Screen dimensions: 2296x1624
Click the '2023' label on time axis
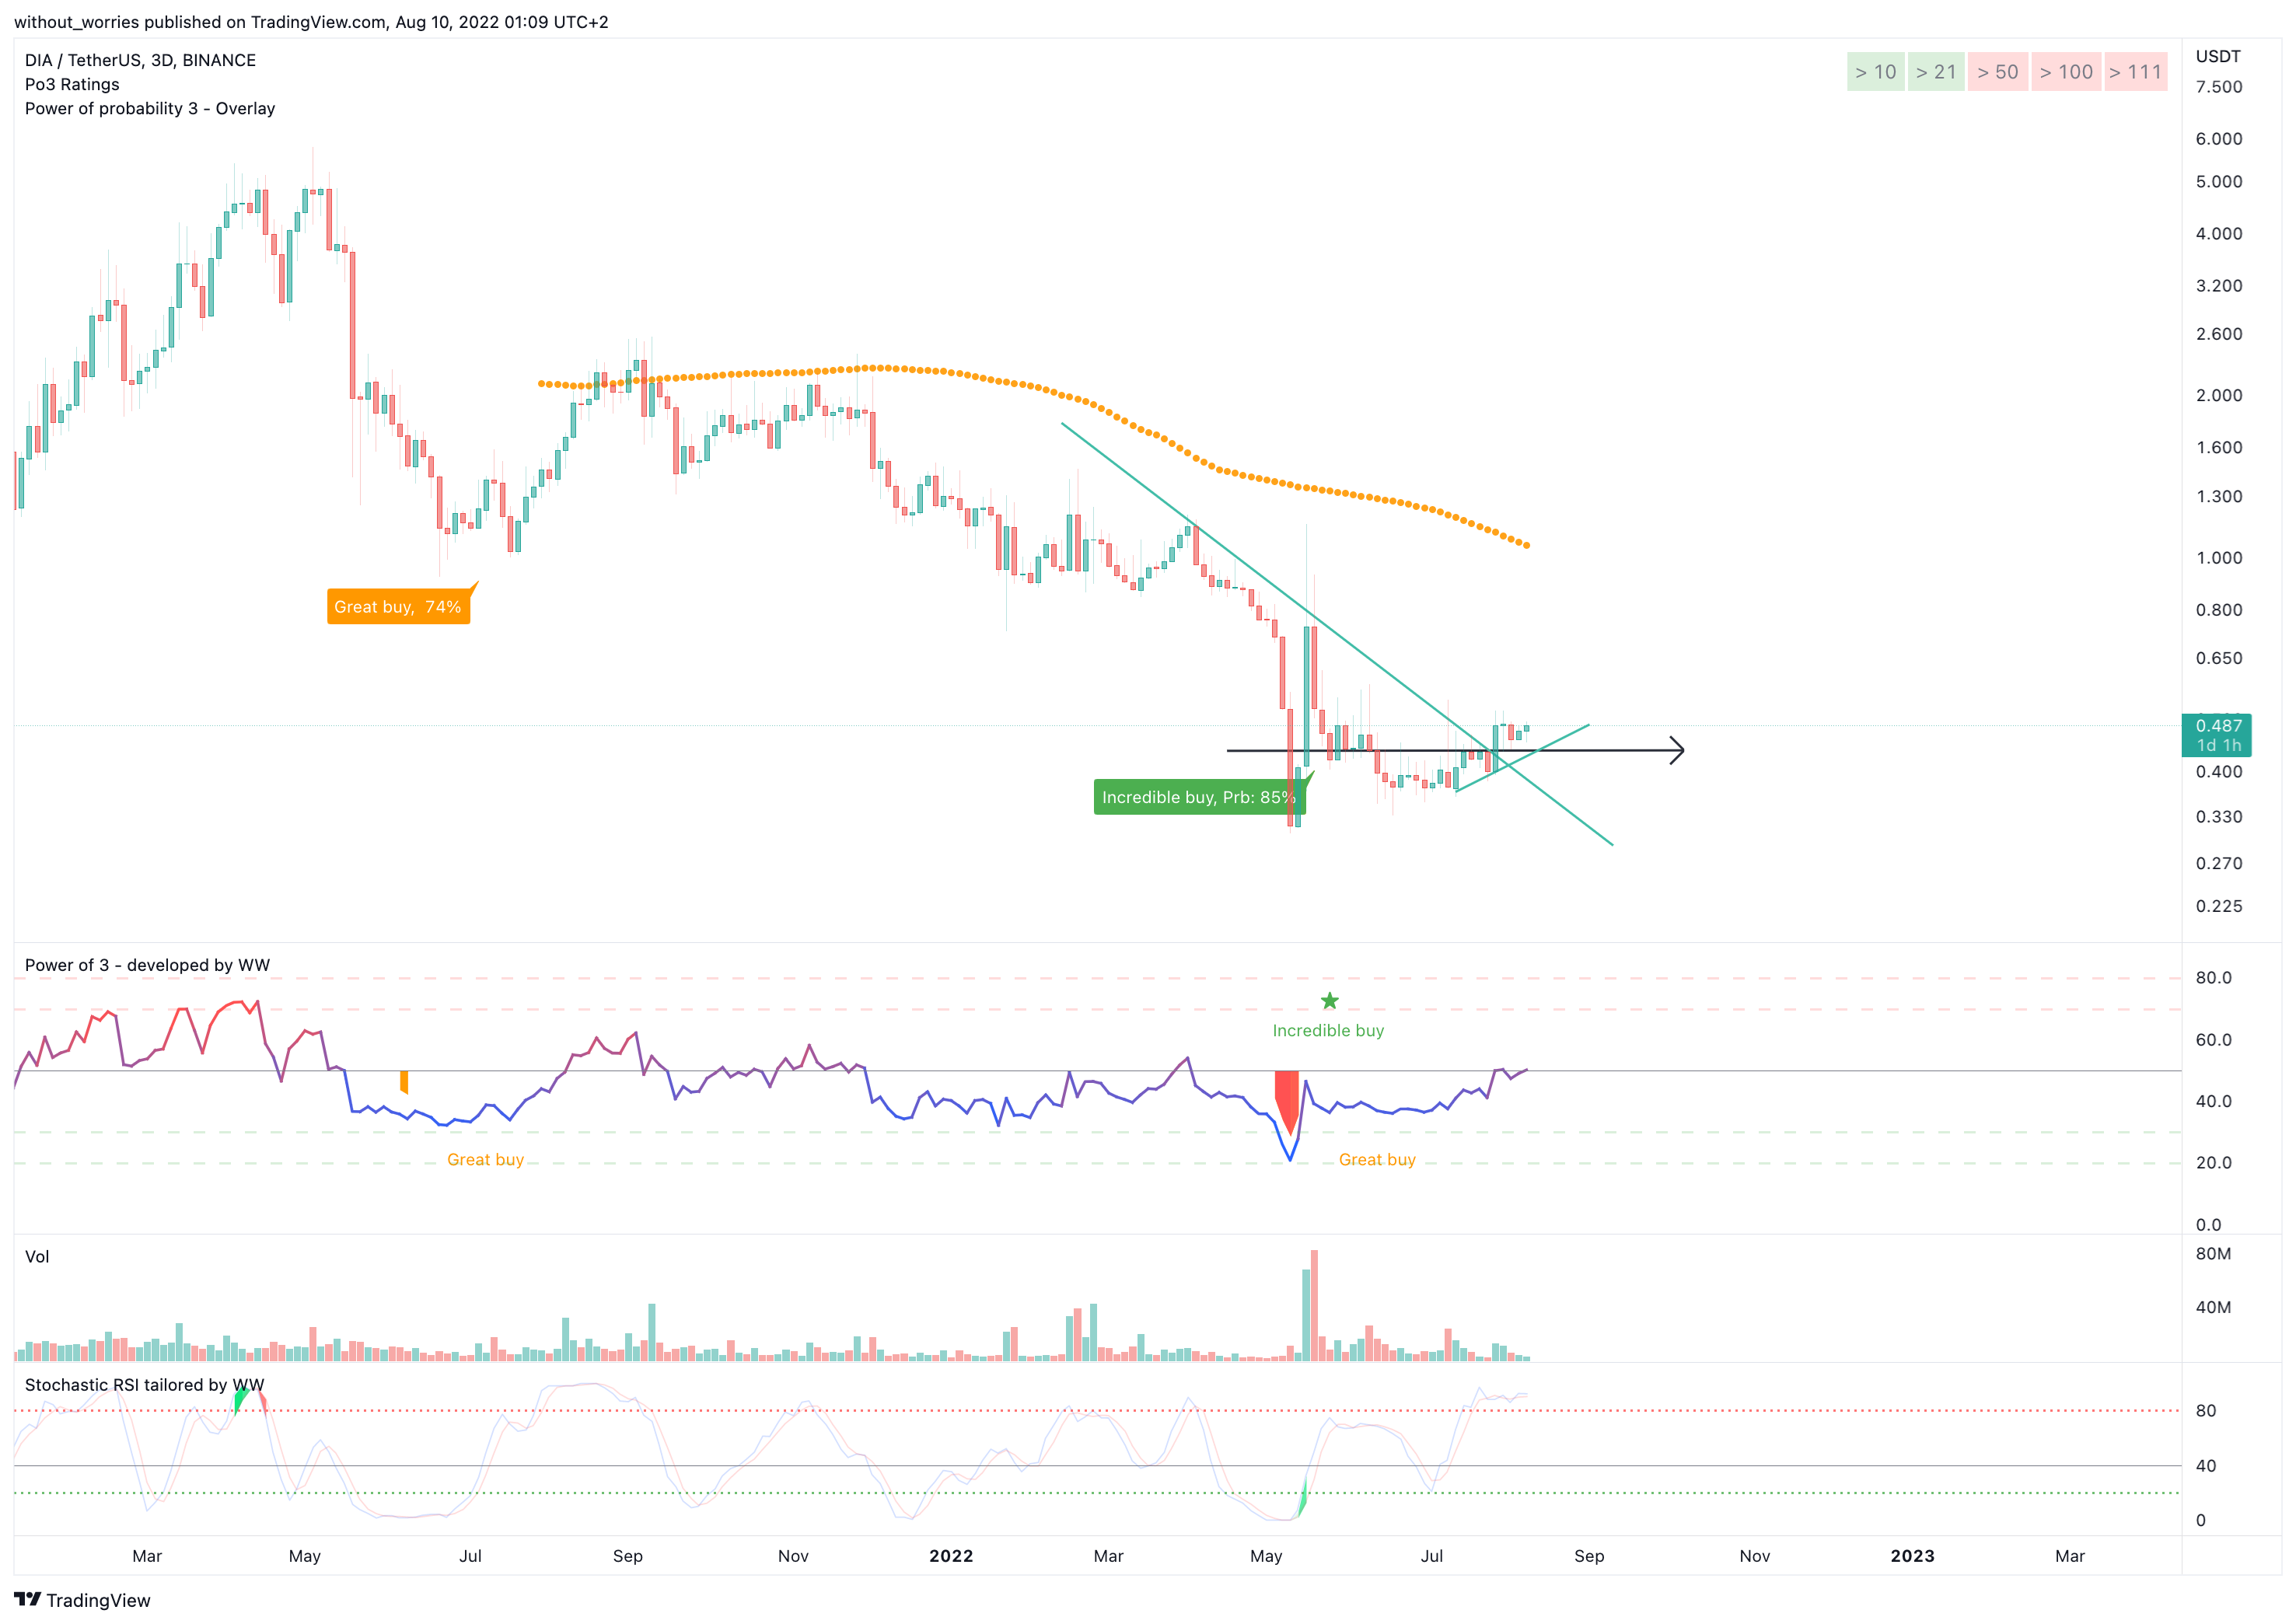(x=1912, y=1556)
